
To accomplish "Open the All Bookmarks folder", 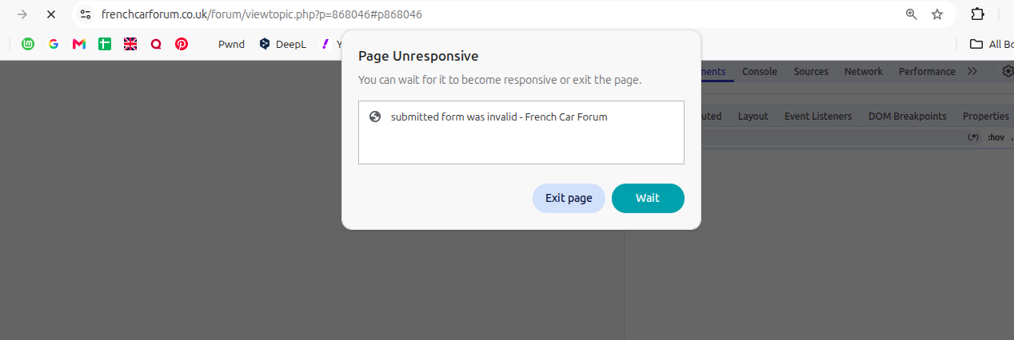I will 991,44.
